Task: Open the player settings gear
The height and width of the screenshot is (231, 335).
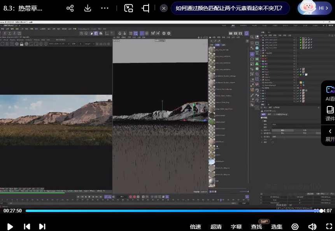Action: [x=295, y=226]
